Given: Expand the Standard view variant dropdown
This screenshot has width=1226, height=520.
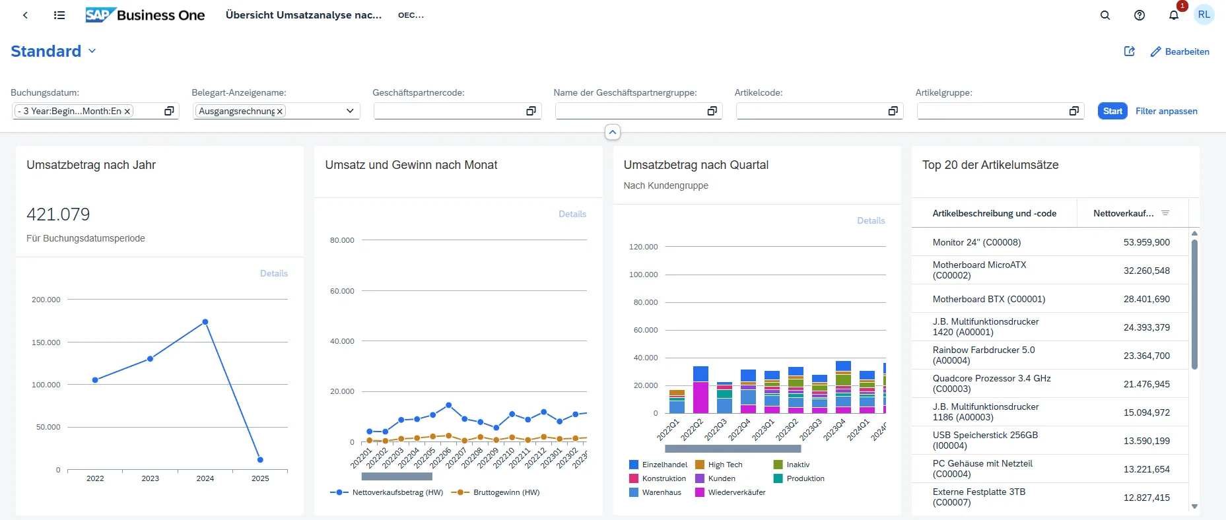Looking at the screenshot, I should click(x=92, y=51).
